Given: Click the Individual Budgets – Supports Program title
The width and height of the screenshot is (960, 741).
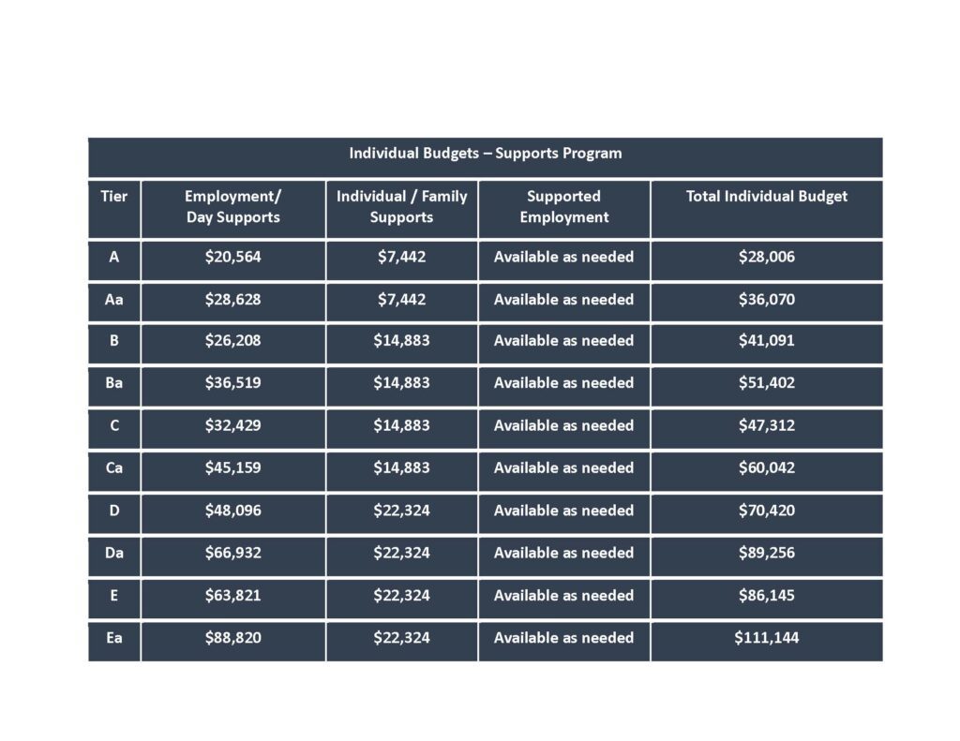Looking at the screenshot, I should pyautogui.click(x=485, y=153).
